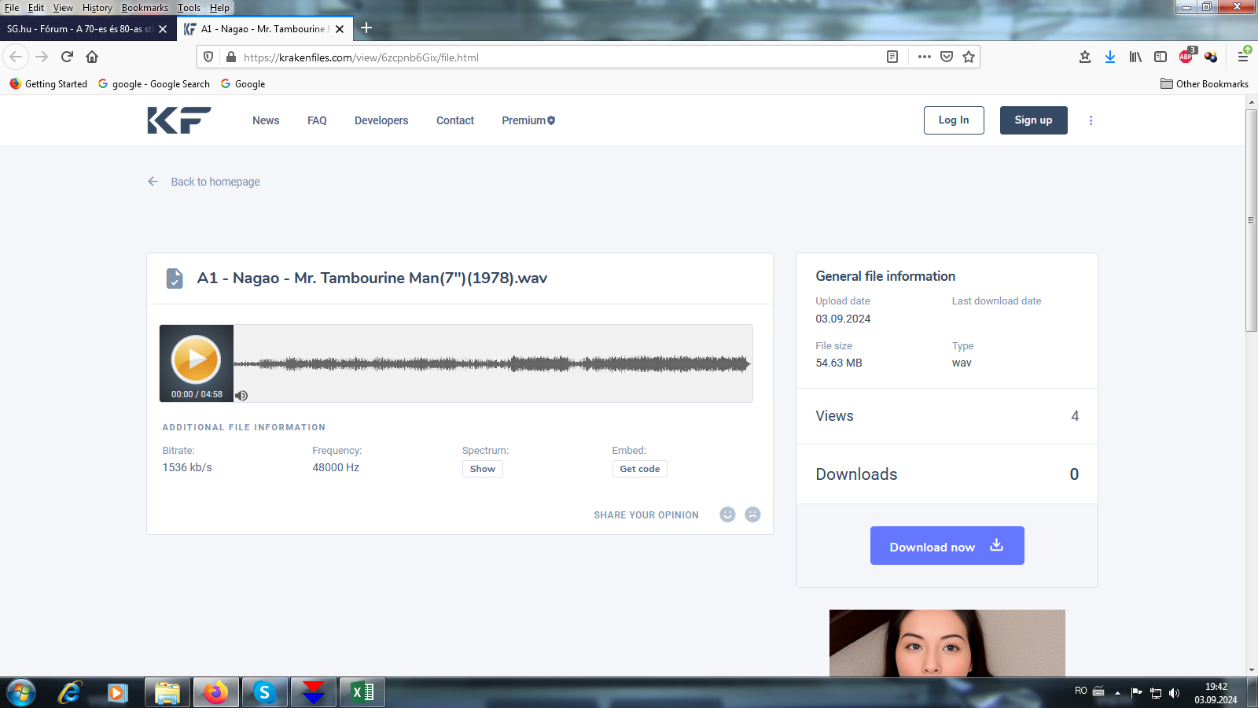Viewport: 1258px width, 708px height.
Task: Toggle reader view icon
Action: 892,57
